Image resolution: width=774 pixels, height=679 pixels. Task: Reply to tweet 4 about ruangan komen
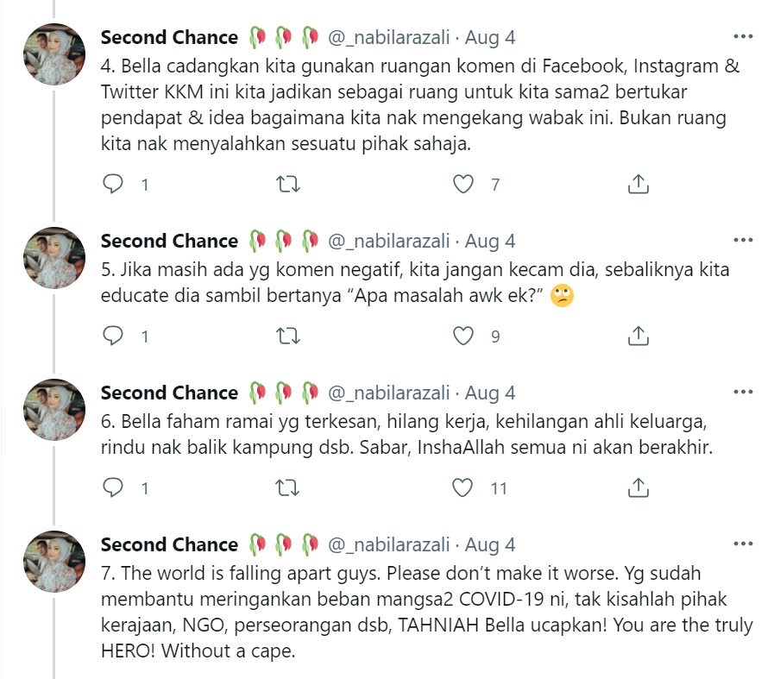pyautogui.click(x=114, y=184)
